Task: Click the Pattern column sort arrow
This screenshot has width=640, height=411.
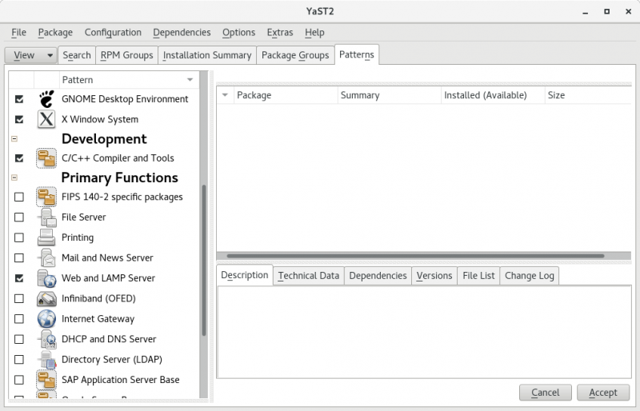Action: (190, 80)
